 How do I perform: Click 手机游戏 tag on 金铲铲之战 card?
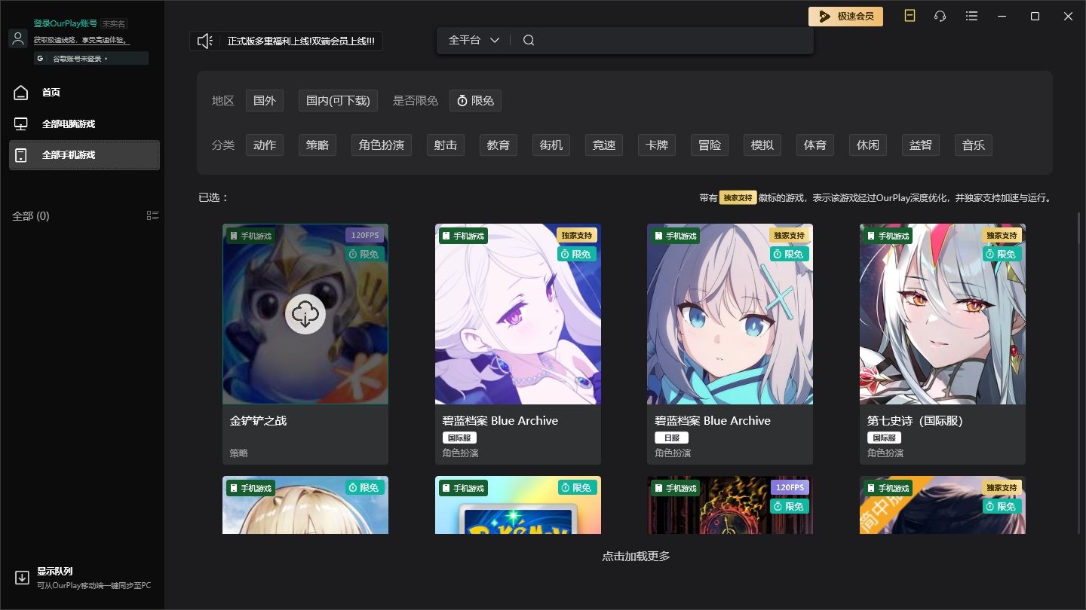pos(250,236)
